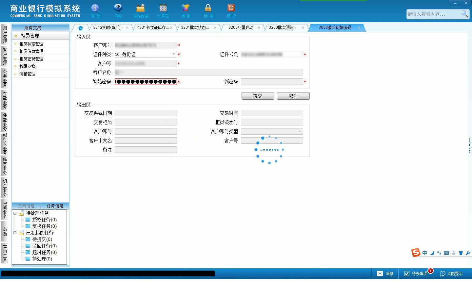The width and height of the screenshot is (472, 281).
Task: Close the 3201批次状态 tab
Action: tap(215, 28)
